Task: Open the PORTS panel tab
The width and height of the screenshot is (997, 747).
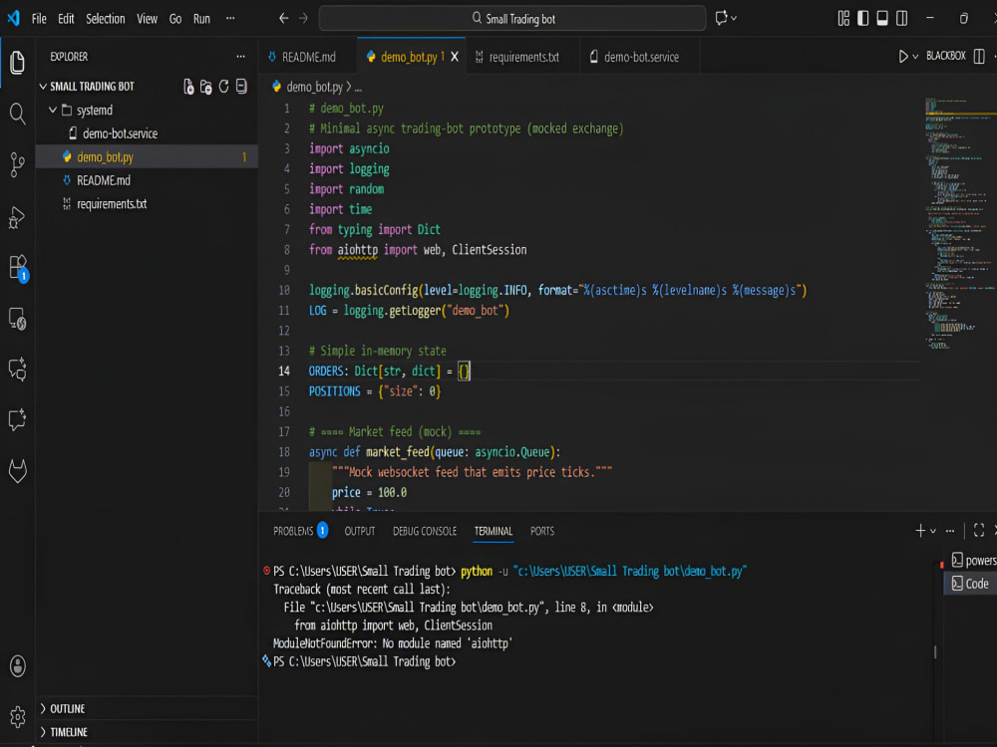Action: 542,531
